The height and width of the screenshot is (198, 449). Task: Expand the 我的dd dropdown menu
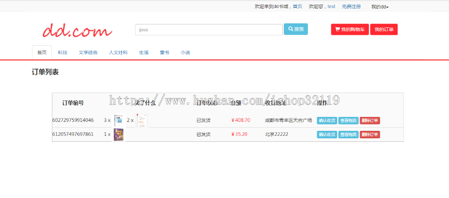(380, 6)
